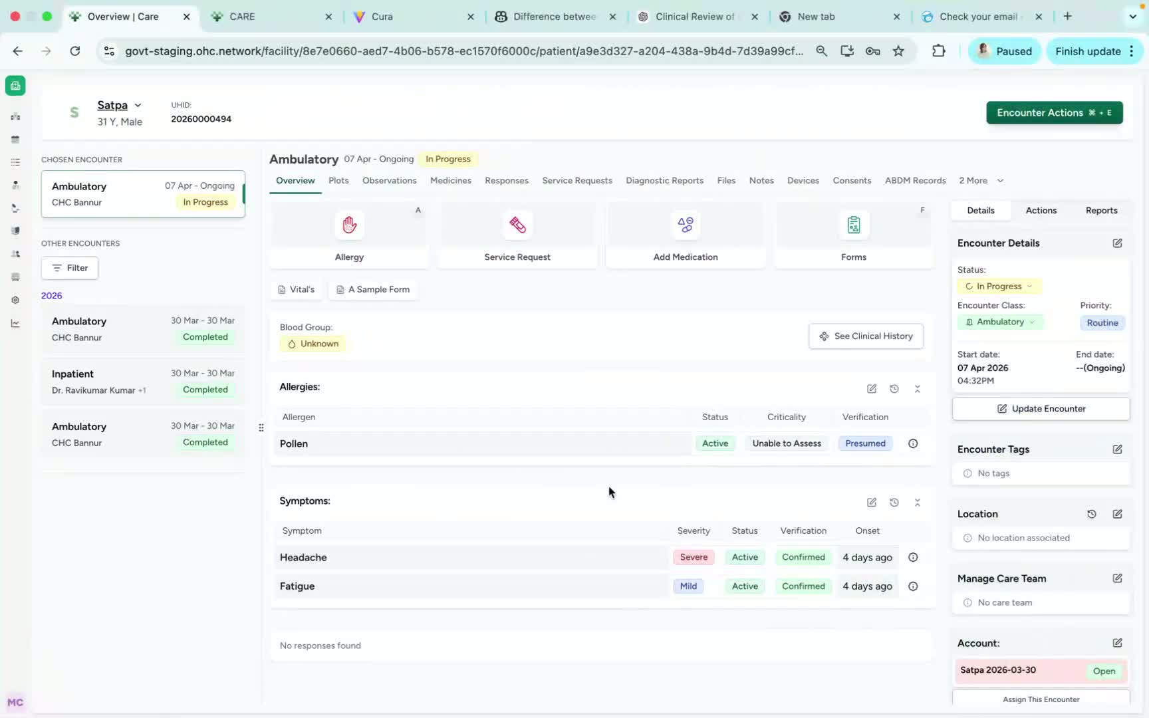1149x718 pixels.
Task: Edit Manage Care Team
Action: click(1118, 578)
